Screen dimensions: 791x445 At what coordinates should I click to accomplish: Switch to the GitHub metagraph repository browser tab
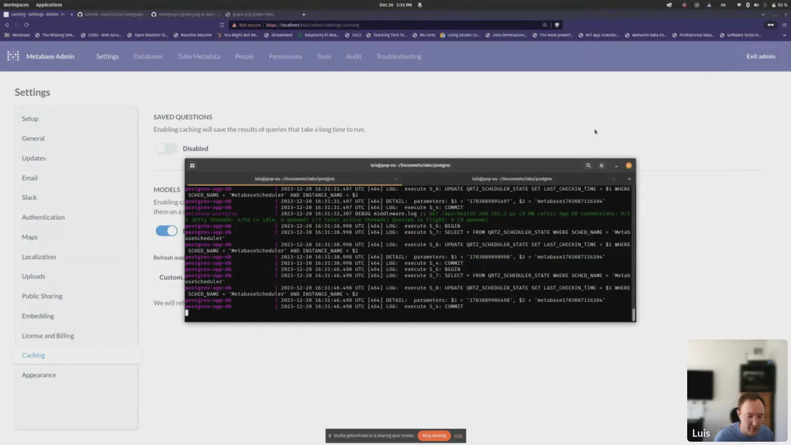(112, 14)
